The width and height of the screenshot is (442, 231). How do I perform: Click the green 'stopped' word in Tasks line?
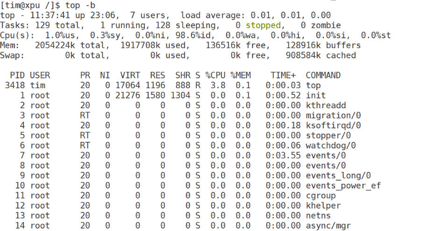click(x=263, y=25)
